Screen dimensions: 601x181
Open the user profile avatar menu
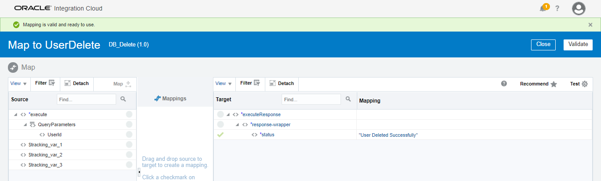tap(579, 8)
